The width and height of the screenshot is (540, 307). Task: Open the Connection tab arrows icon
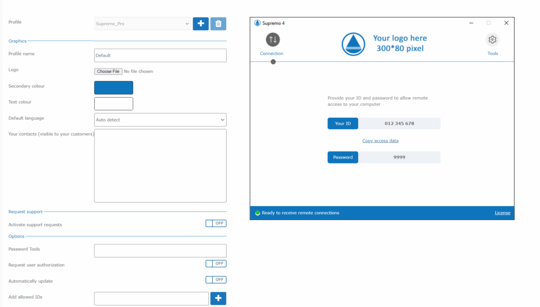[x=273, y=40]
